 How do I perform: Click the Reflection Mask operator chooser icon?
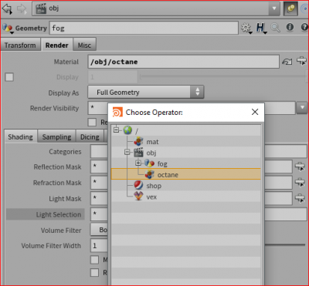pyautogui.click(x=300, y=167)
